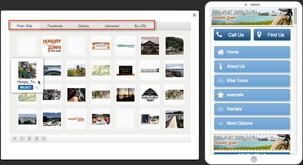
Task: Select the small Hungry Town logo thumbnail in bottom row
Action: (76, 119)
